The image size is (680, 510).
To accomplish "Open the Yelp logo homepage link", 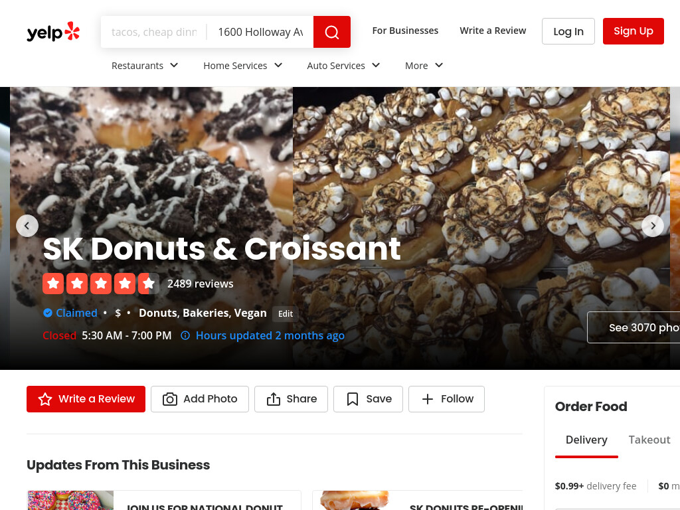I will [x=53, y=32].
